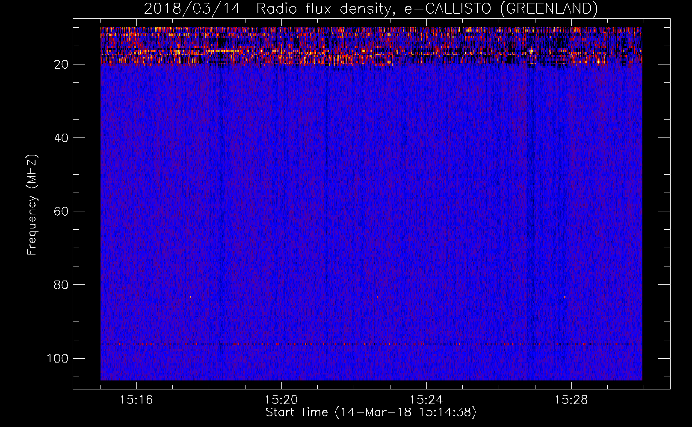
Task: Click the '15:20' time tick label
Action: (x=281, y=400)
